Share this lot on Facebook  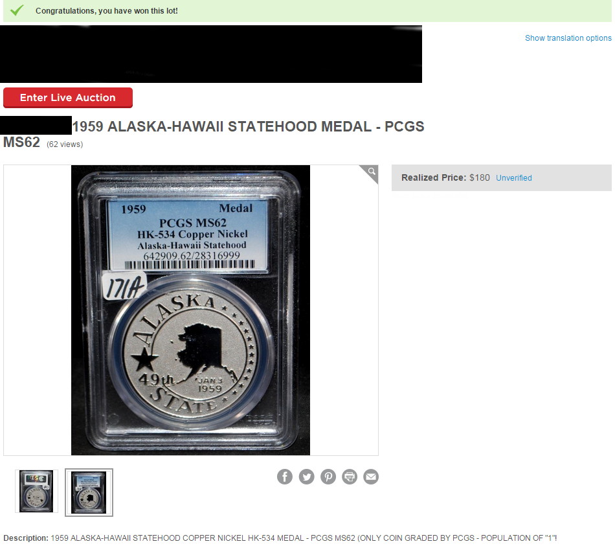tap(285, 477)
